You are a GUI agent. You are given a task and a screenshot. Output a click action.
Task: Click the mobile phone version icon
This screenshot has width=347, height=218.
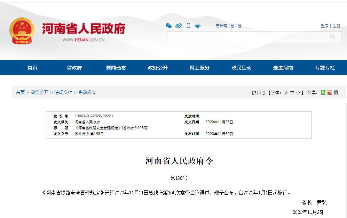[x=188, y=26]
